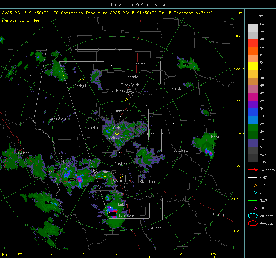Click the white 09EA track arrow
The image size is (276, 258).
(253, 178)
